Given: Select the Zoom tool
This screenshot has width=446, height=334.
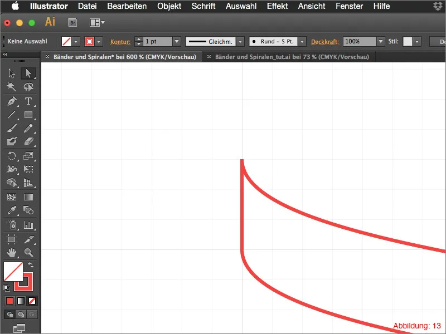Looking at the screenshot, I should pyautogui.click(x=28, y=253).
